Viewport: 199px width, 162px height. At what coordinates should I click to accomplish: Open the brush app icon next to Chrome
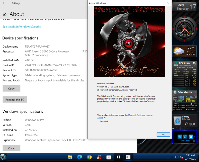(99, 157)
